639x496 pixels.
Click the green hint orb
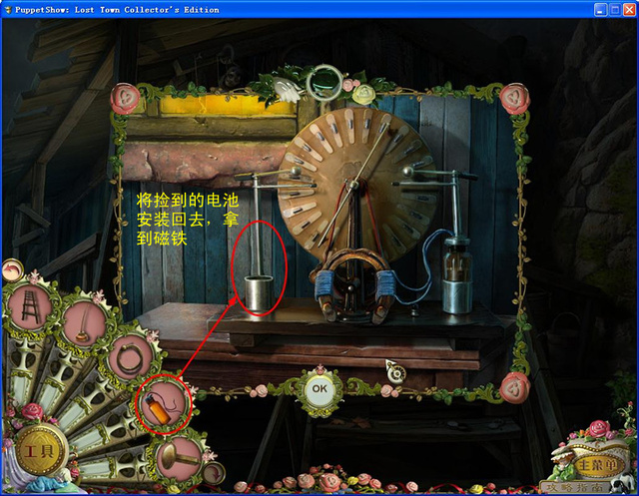(x=324, y=81)
